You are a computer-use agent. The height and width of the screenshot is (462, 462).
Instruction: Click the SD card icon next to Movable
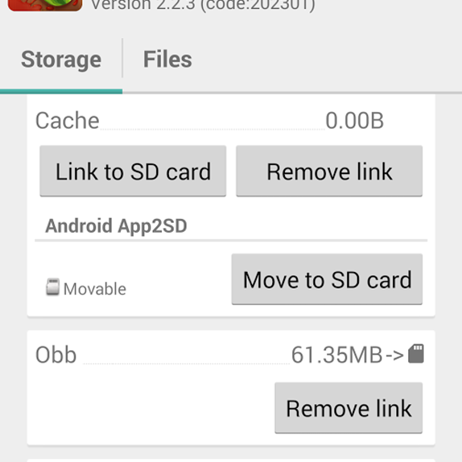tap(53, 287)
